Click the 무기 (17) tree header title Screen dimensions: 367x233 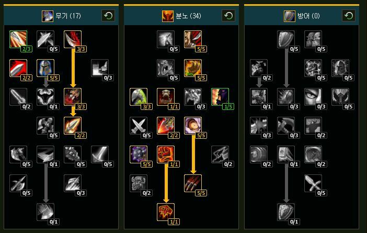click(x=68, y=16)
